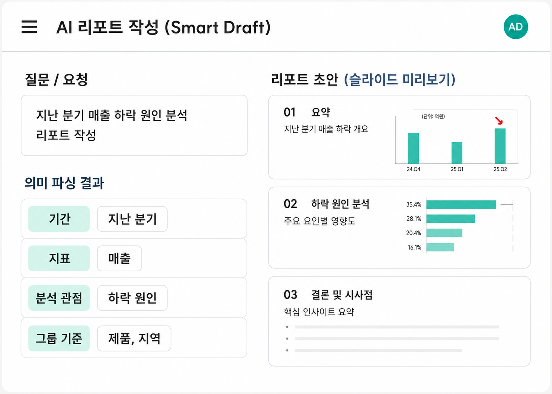Open slide 01 요약 preview card
The width and height of the screenshot is (552, 394).
(x=399, y=137)
